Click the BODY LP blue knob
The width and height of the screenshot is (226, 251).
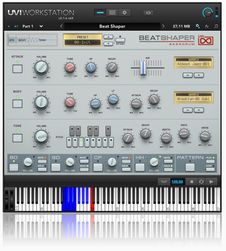coord(113,99)
